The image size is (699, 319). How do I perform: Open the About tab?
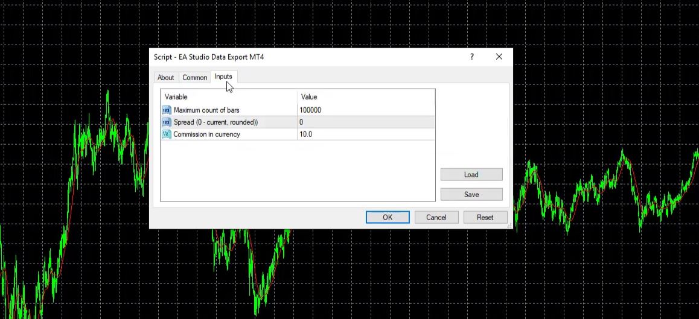click(165, 78)
